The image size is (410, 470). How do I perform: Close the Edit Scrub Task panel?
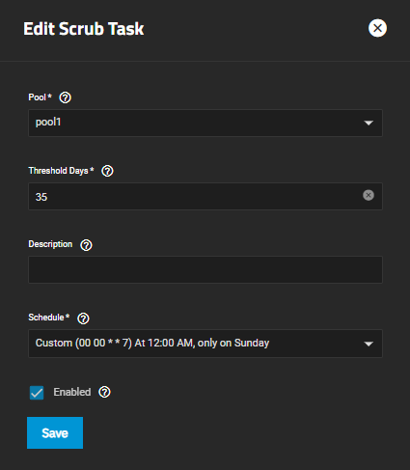(x=377, y=28)
